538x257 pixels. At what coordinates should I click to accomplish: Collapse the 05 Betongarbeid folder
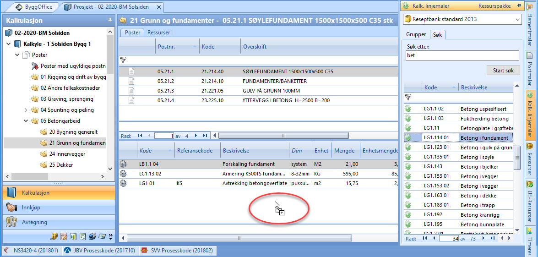[x=26, y=121]
